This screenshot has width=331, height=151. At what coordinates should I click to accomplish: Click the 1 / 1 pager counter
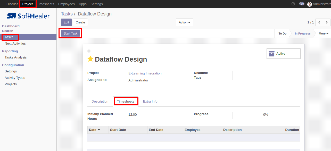310,22
